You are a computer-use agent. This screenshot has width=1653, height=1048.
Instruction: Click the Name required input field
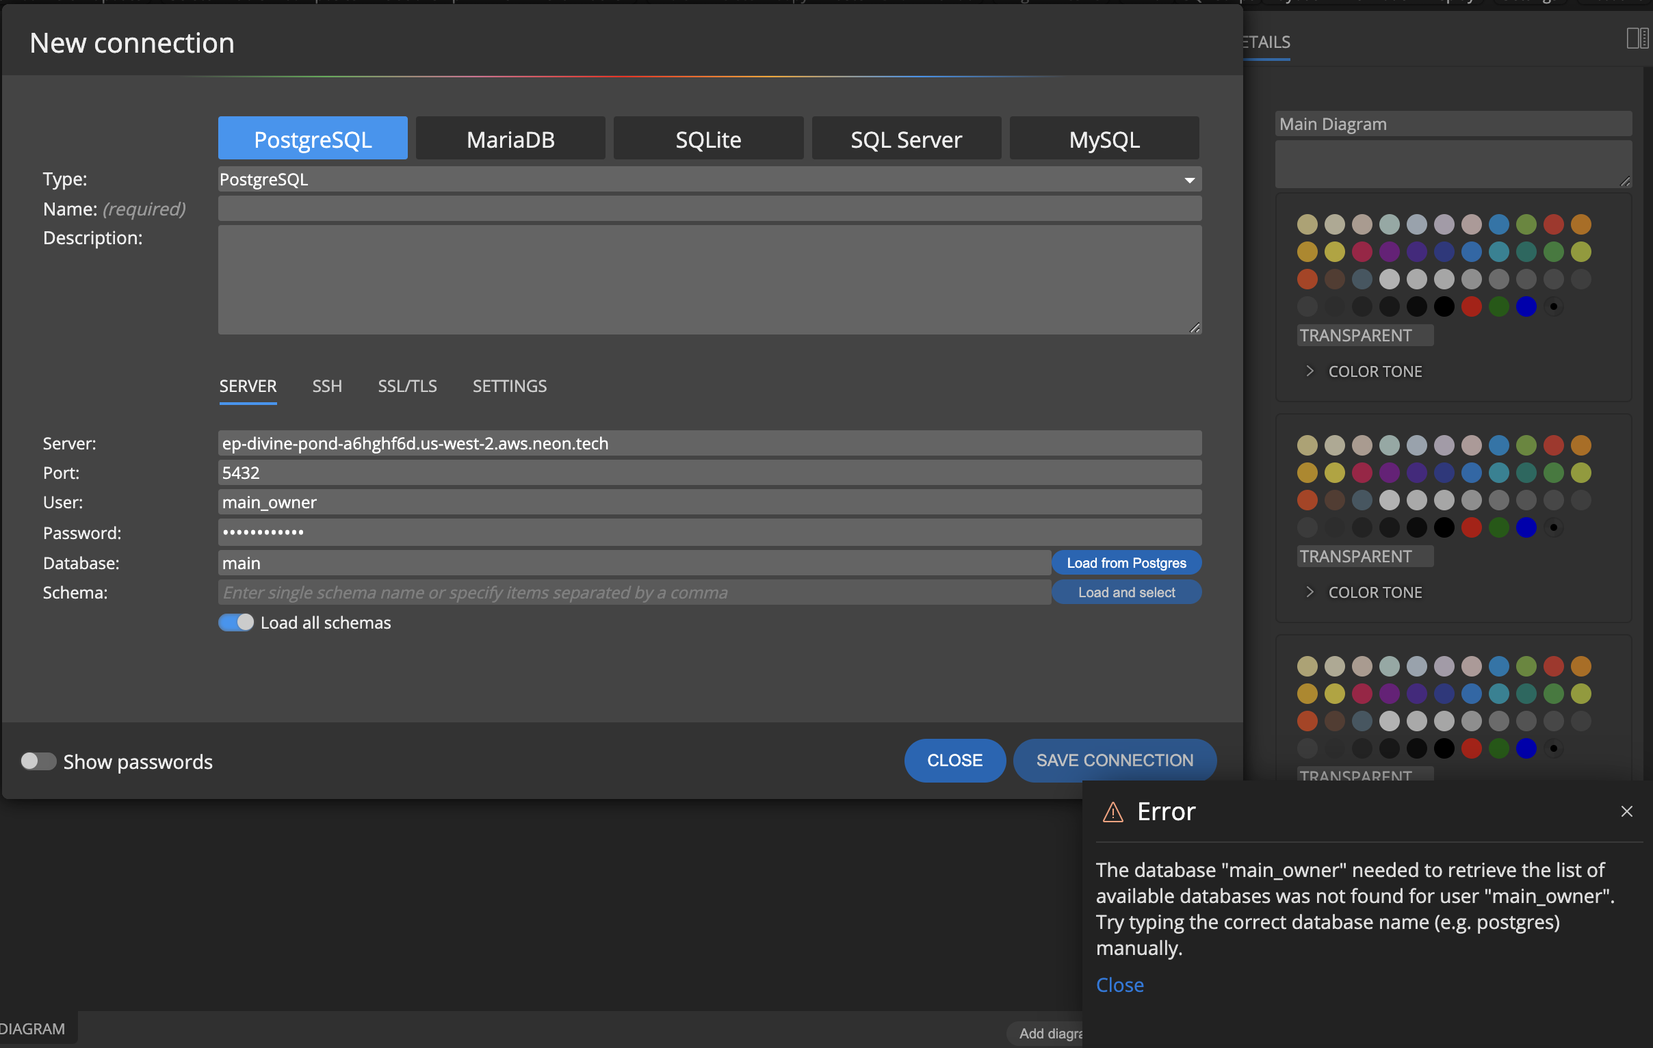tap(709, 209)
